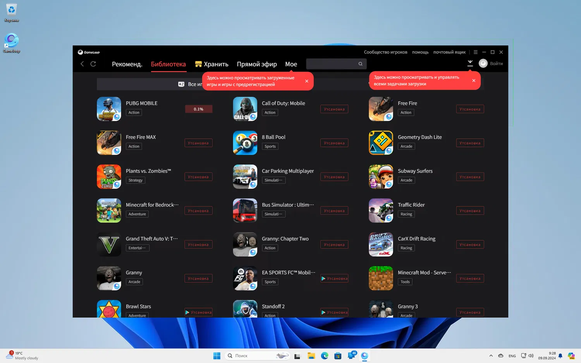The image size is (581, 363).
Task: Open the 8 Ball Pool icon
Action: [245, 143]
